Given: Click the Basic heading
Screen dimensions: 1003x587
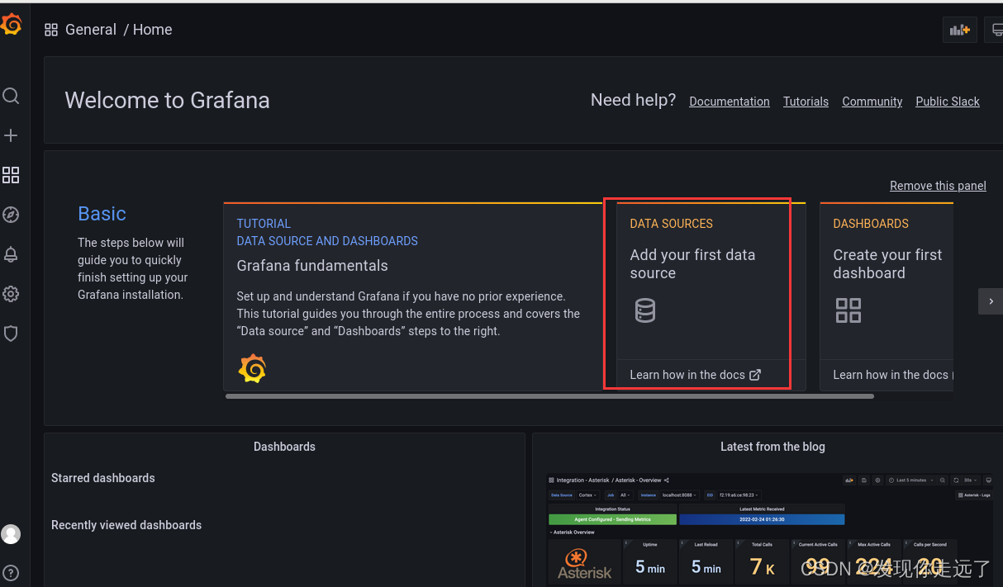Looking at the screenshot, I should point(102,214).
